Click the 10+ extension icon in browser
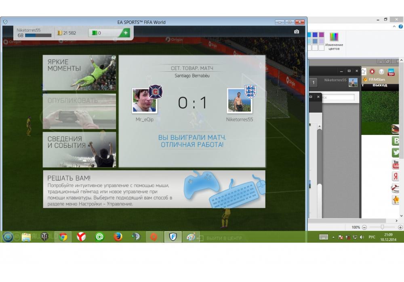404x282 pixels. coord(391,72)
